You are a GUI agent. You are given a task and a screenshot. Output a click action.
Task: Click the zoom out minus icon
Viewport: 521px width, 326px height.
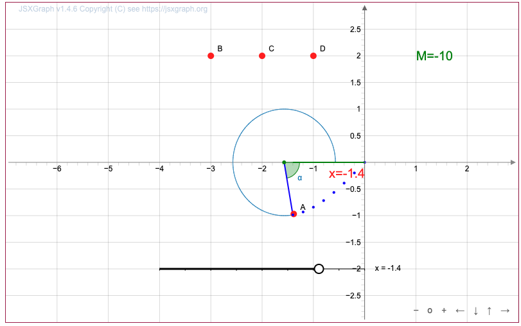coord(416,311)
